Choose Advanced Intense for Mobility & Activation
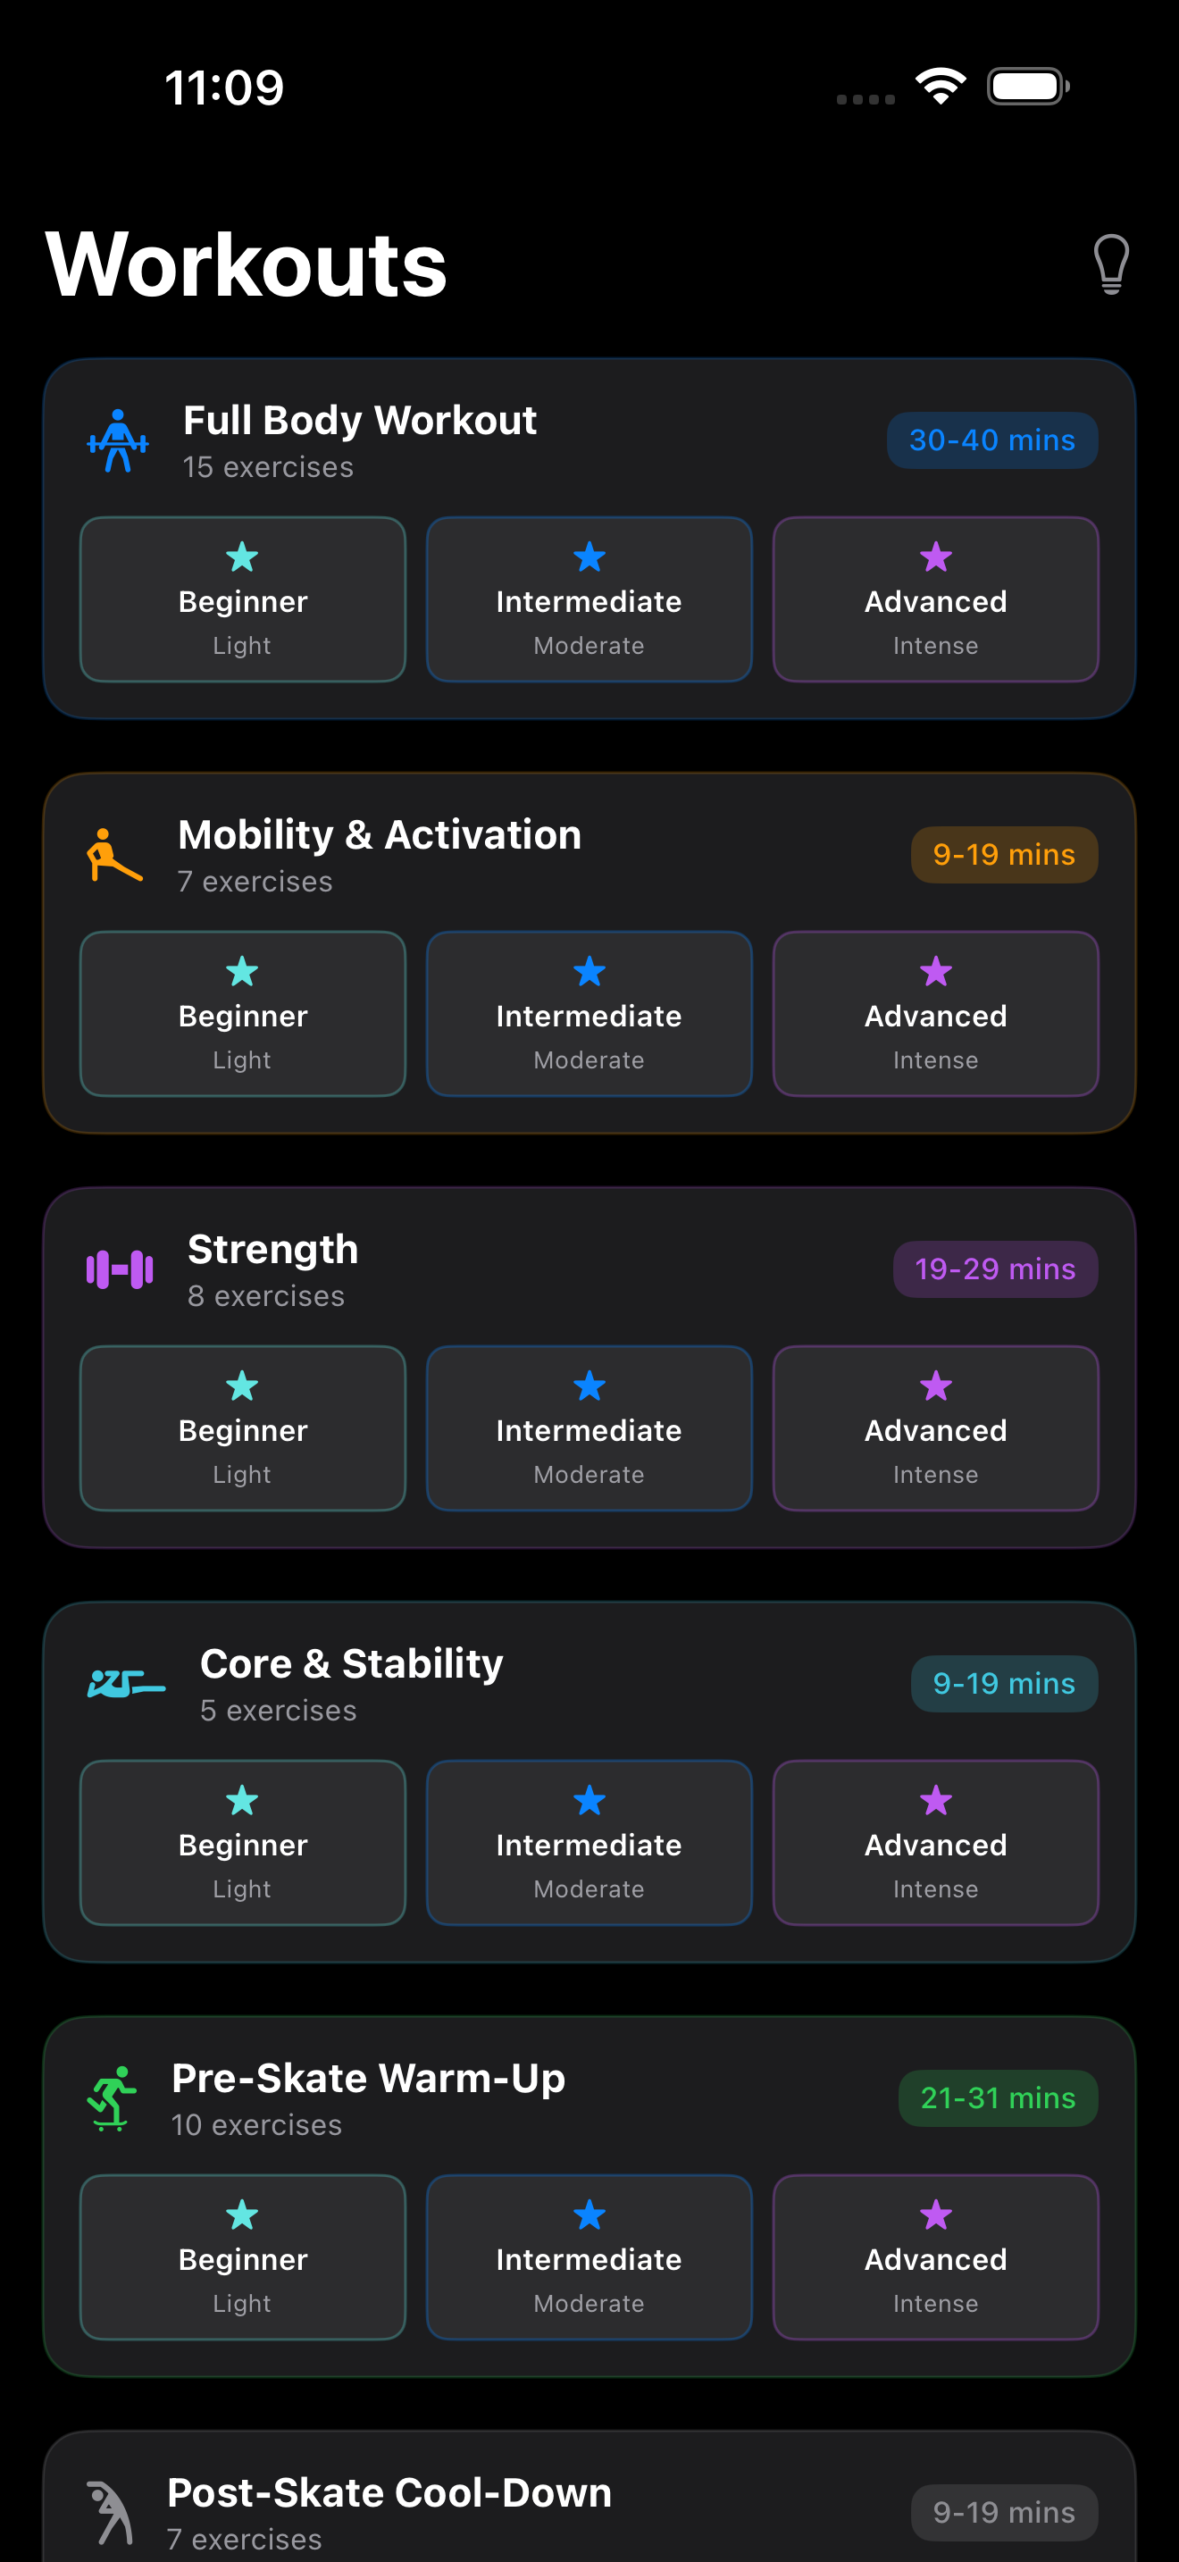Image resolution: width=1179 pixels, height=2562 pixels. 935,1015
